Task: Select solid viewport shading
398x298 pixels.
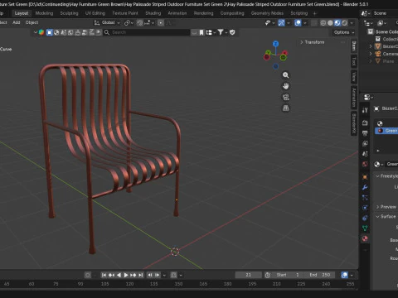Action: click(x=330, y=23)
